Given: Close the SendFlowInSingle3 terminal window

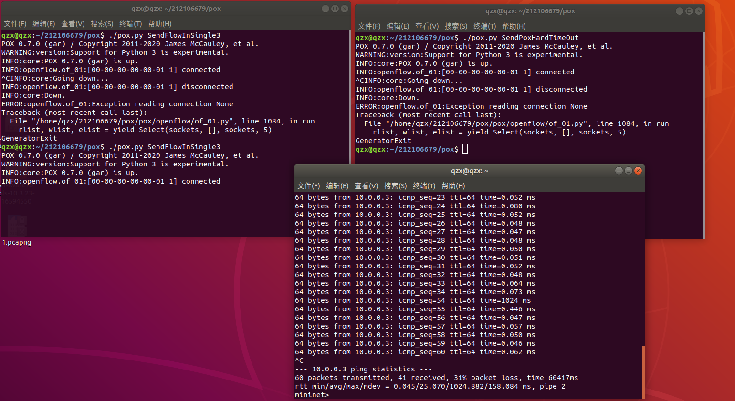Looking at the screenshot, I should [345, 9].
